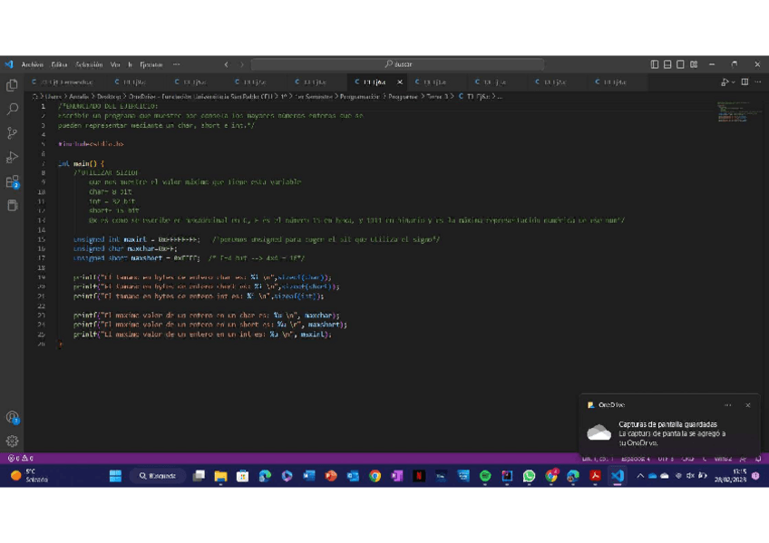Open the Selección menu
The image size is (769, 543).
point(89,64)
